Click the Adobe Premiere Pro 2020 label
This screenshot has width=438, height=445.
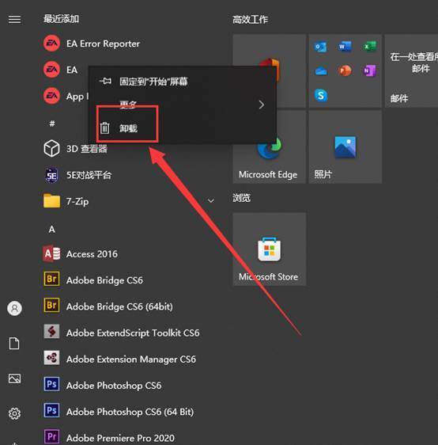pyautogui.click(x=120, y=438)
